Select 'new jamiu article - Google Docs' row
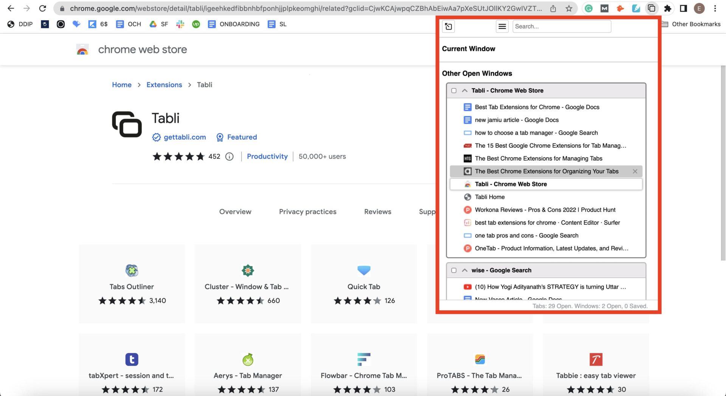 pyautogui.click(x=546, y=120)
